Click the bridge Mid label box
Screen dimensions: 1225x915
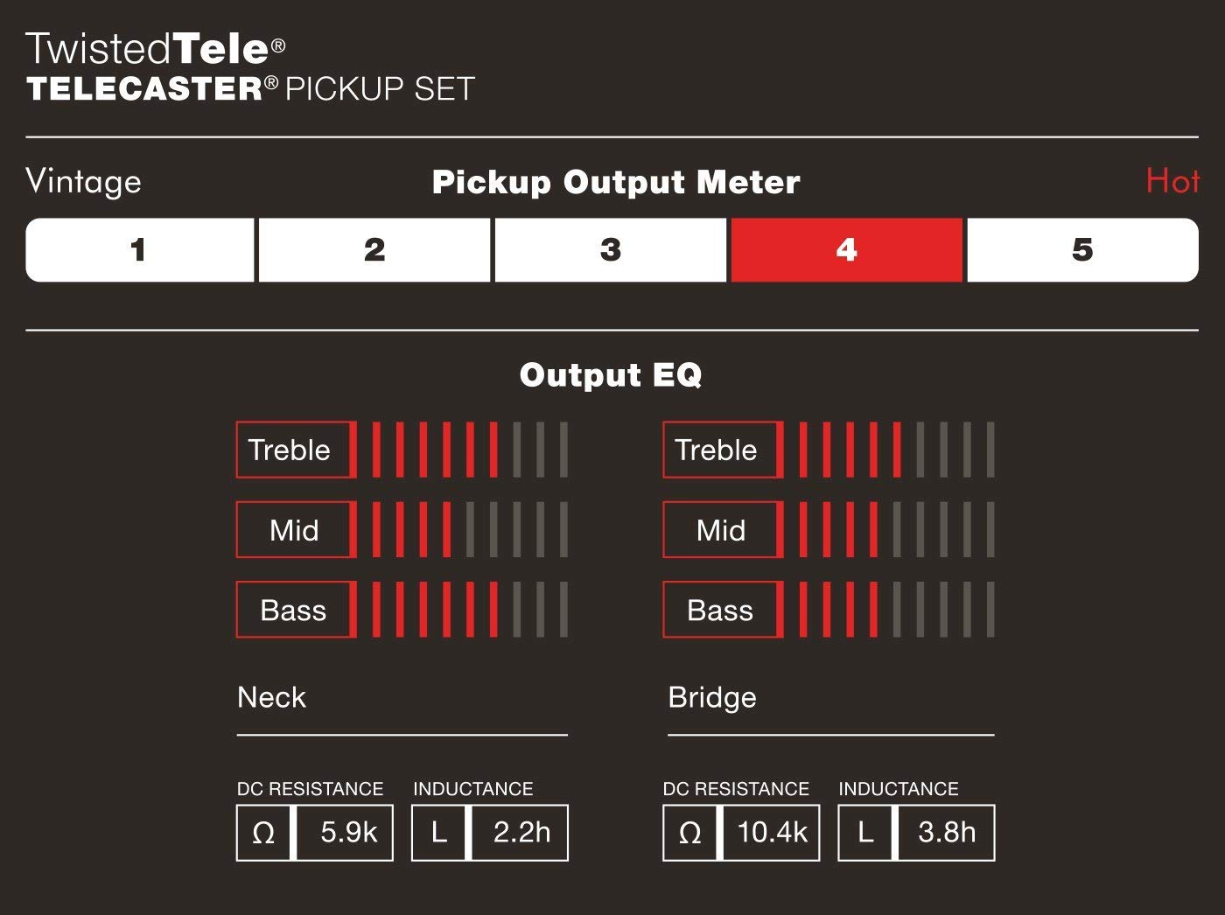click(721, 530)
